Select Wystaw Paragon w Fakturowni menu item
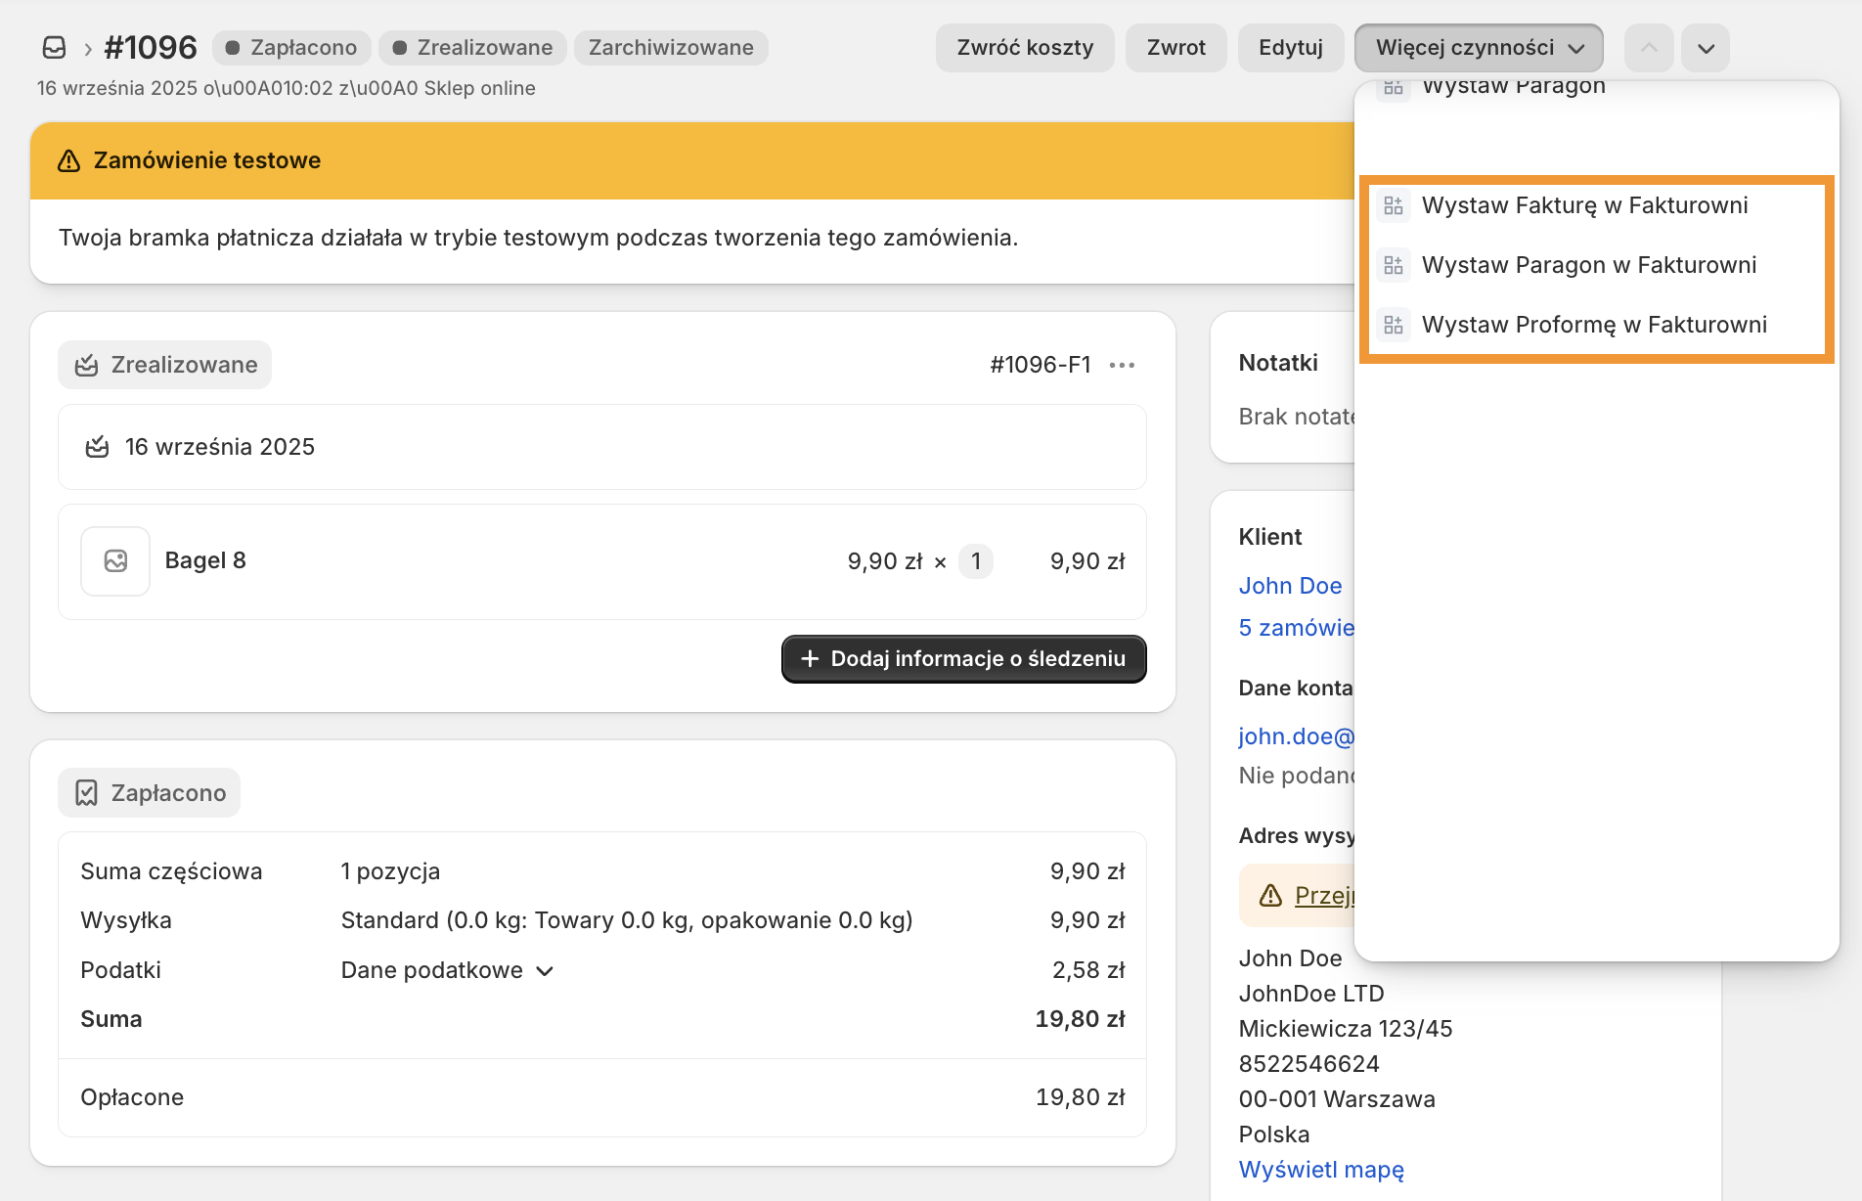 tap(1588, 265)
